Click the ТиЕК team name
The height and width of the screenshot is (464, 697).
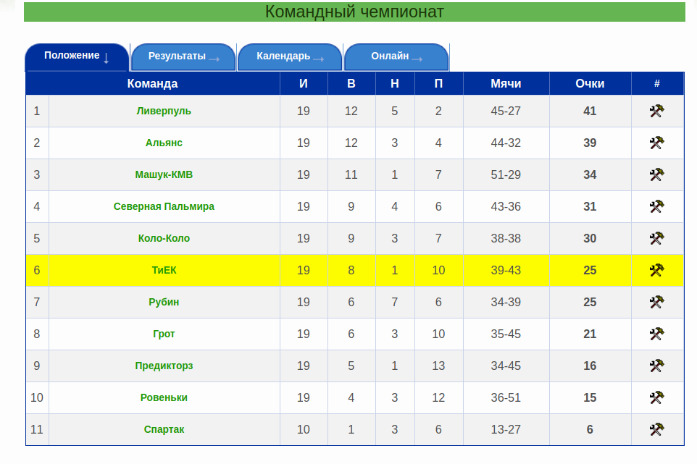[x=164, y=271]
